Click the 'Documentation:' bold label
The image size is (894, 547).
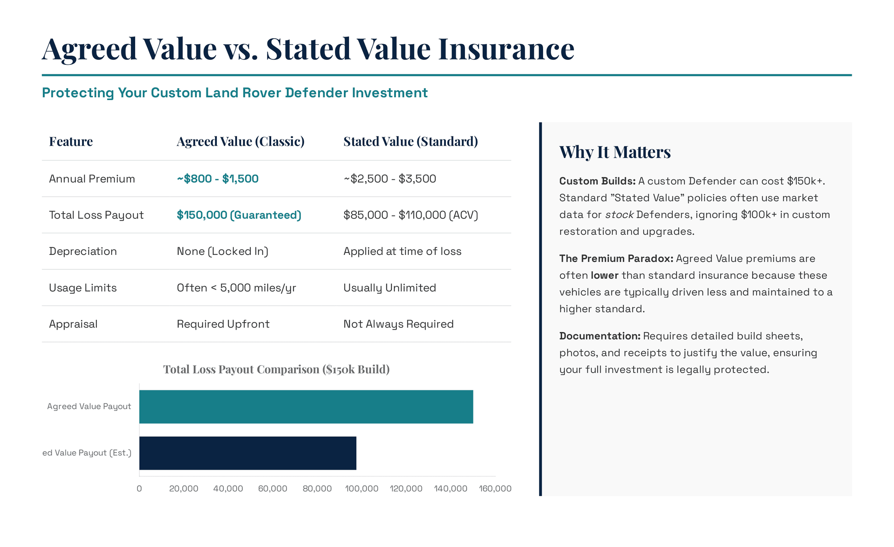click(600, 336)
